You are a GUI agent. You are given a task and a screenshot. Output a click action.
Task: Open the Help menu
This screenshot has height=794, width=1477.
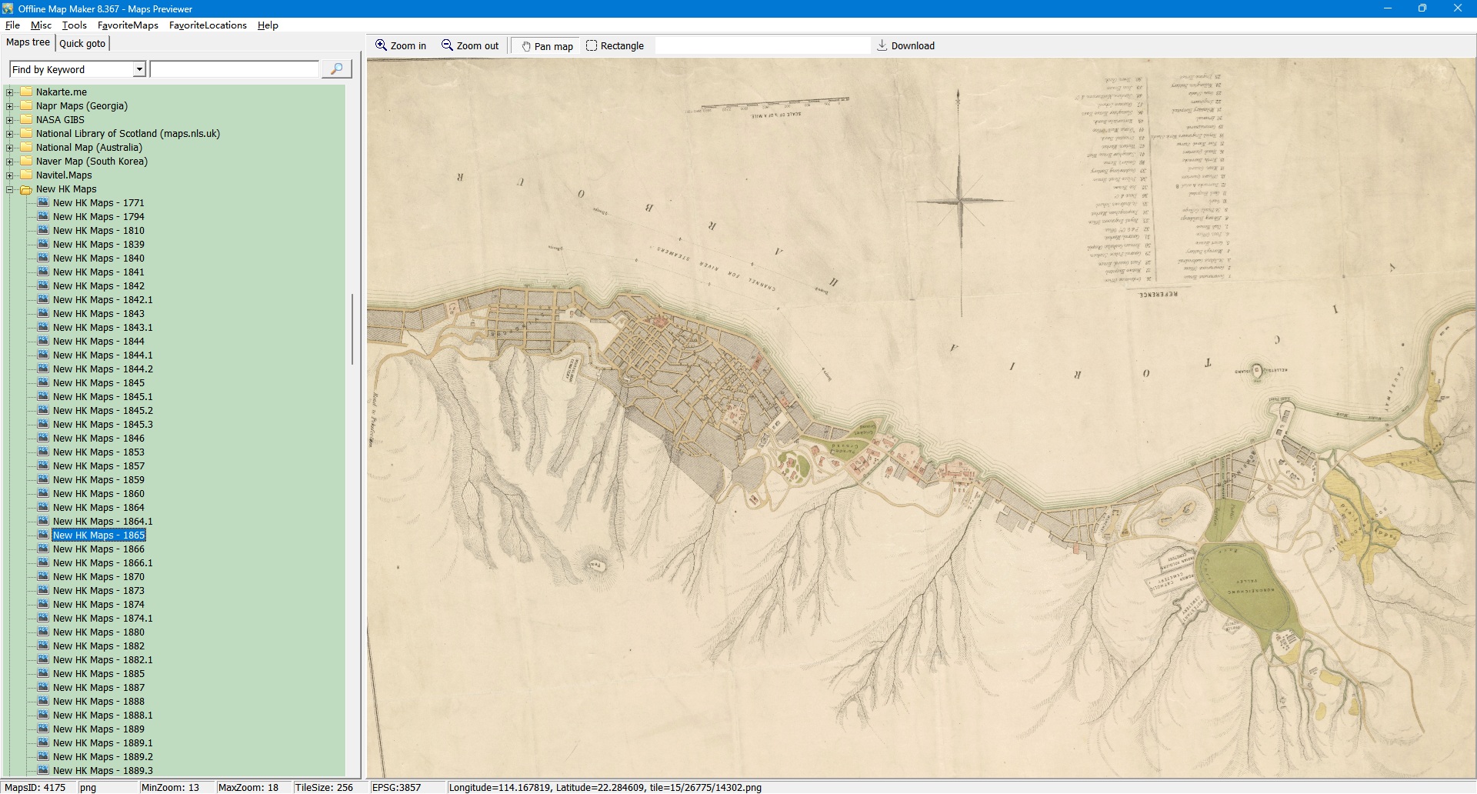point(268,25)
